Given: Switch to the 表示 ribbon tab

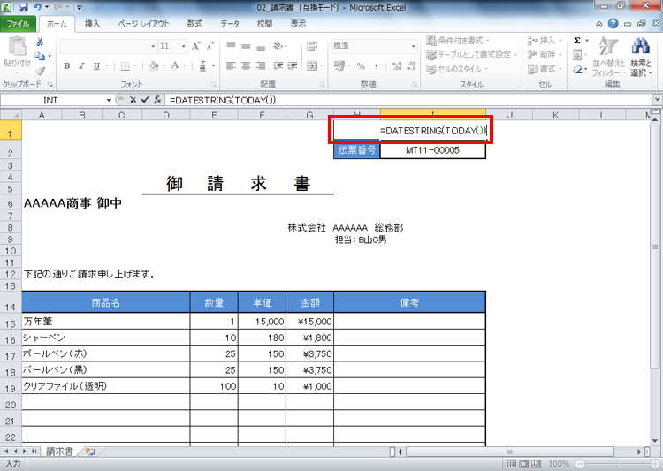Looking at the screenshot, I should tap(298, 24).
